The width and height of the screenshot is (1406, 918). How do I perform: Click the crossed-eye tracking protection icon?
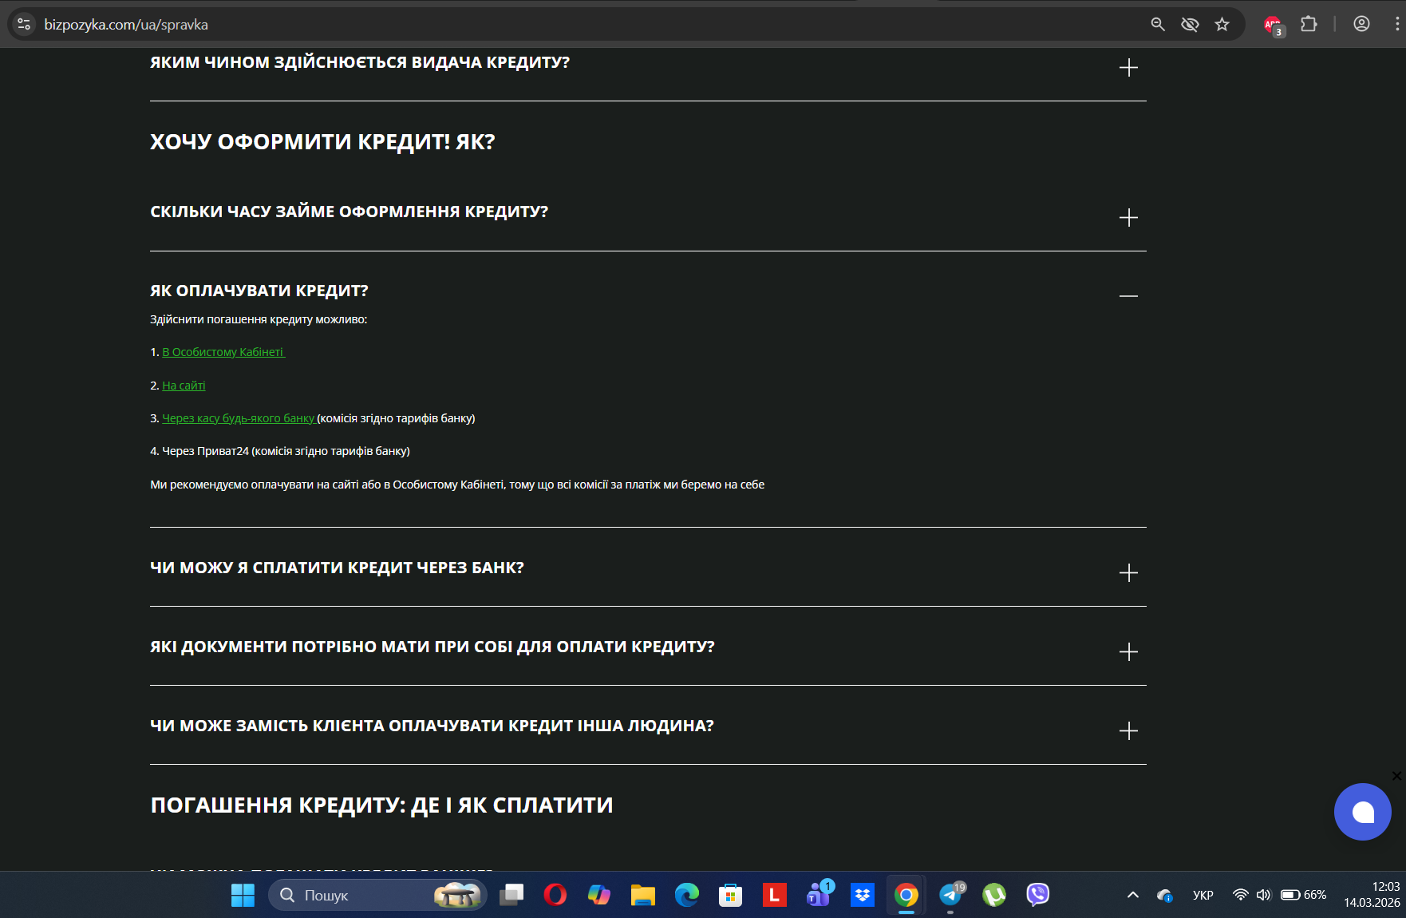(1190, 25)
